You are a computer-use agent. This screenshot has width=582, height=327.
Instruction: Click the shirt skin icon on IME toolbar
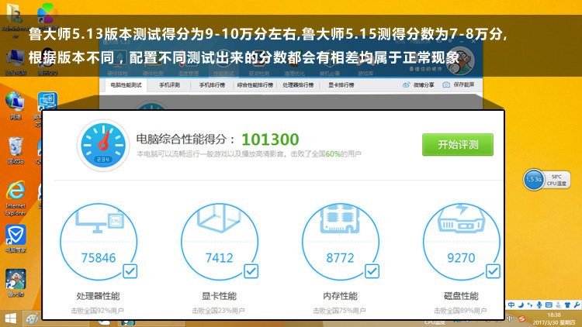tap(567, 305)
